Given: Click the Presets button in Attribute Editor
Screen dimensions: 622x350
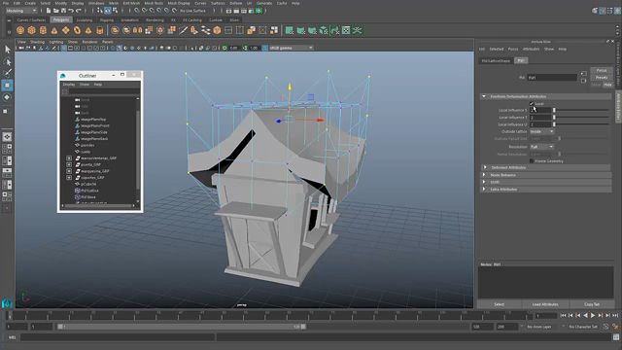Looking at the screenshot, I should point(602,78).
